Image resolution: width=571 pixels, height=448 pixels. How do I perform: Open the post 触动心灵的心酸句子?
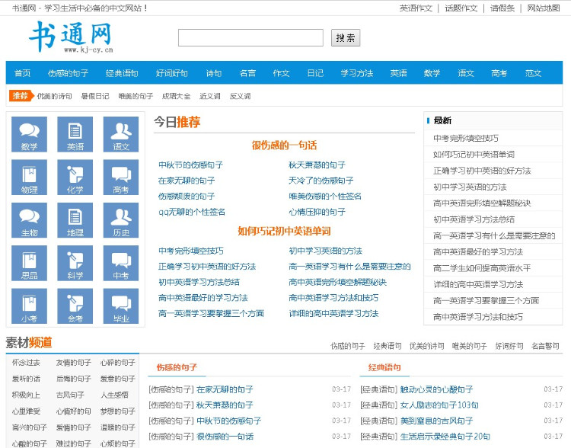[436, 389]
